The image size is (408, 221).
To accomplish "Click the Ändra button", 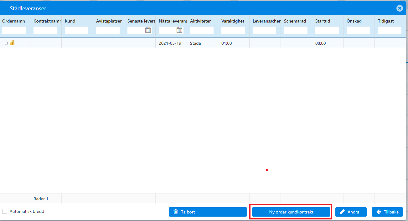I will pos(351,212).
